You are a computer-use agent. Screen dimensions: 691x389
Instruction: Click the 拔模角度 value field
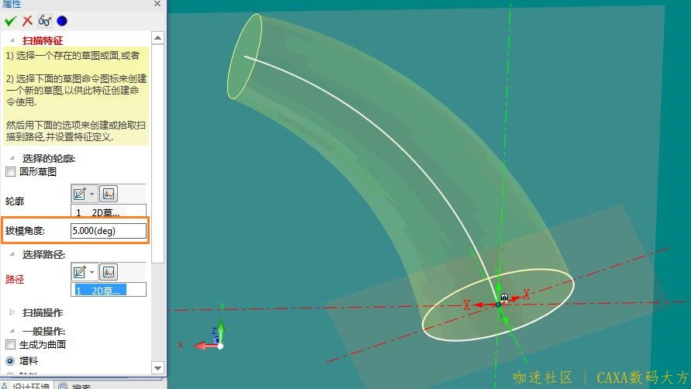pyautogui.click(x=108, y=231)
